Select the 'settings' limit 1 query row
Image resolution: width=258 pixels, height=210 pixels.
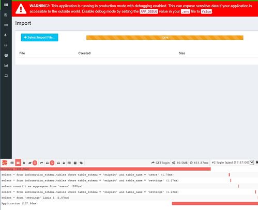tap(129, 198)
